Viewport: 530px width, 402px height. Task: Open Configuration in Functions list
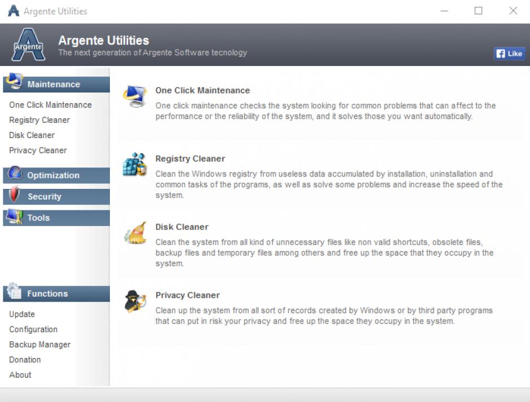33,329
